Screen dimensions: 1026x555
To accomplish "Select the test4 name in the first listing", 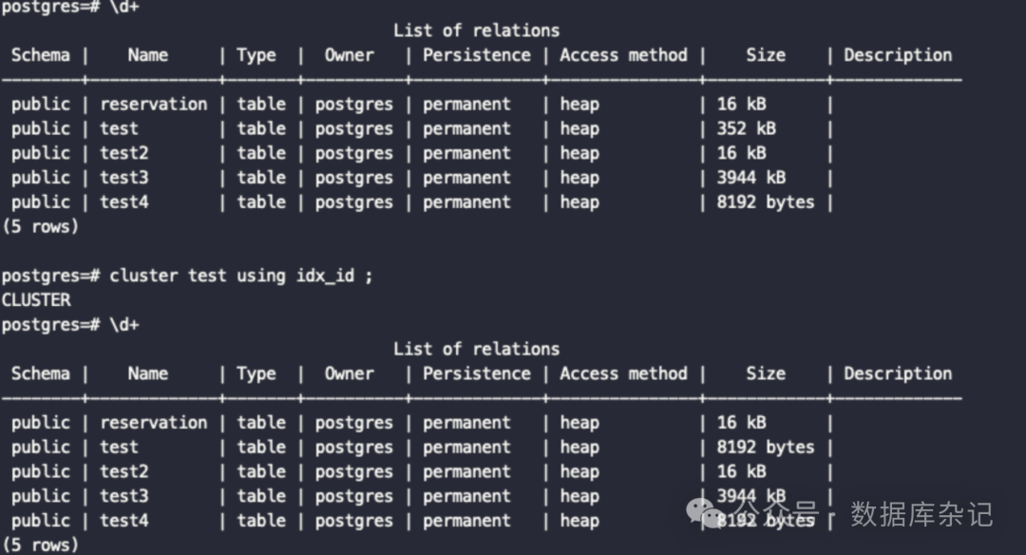I will pos(124,202).
